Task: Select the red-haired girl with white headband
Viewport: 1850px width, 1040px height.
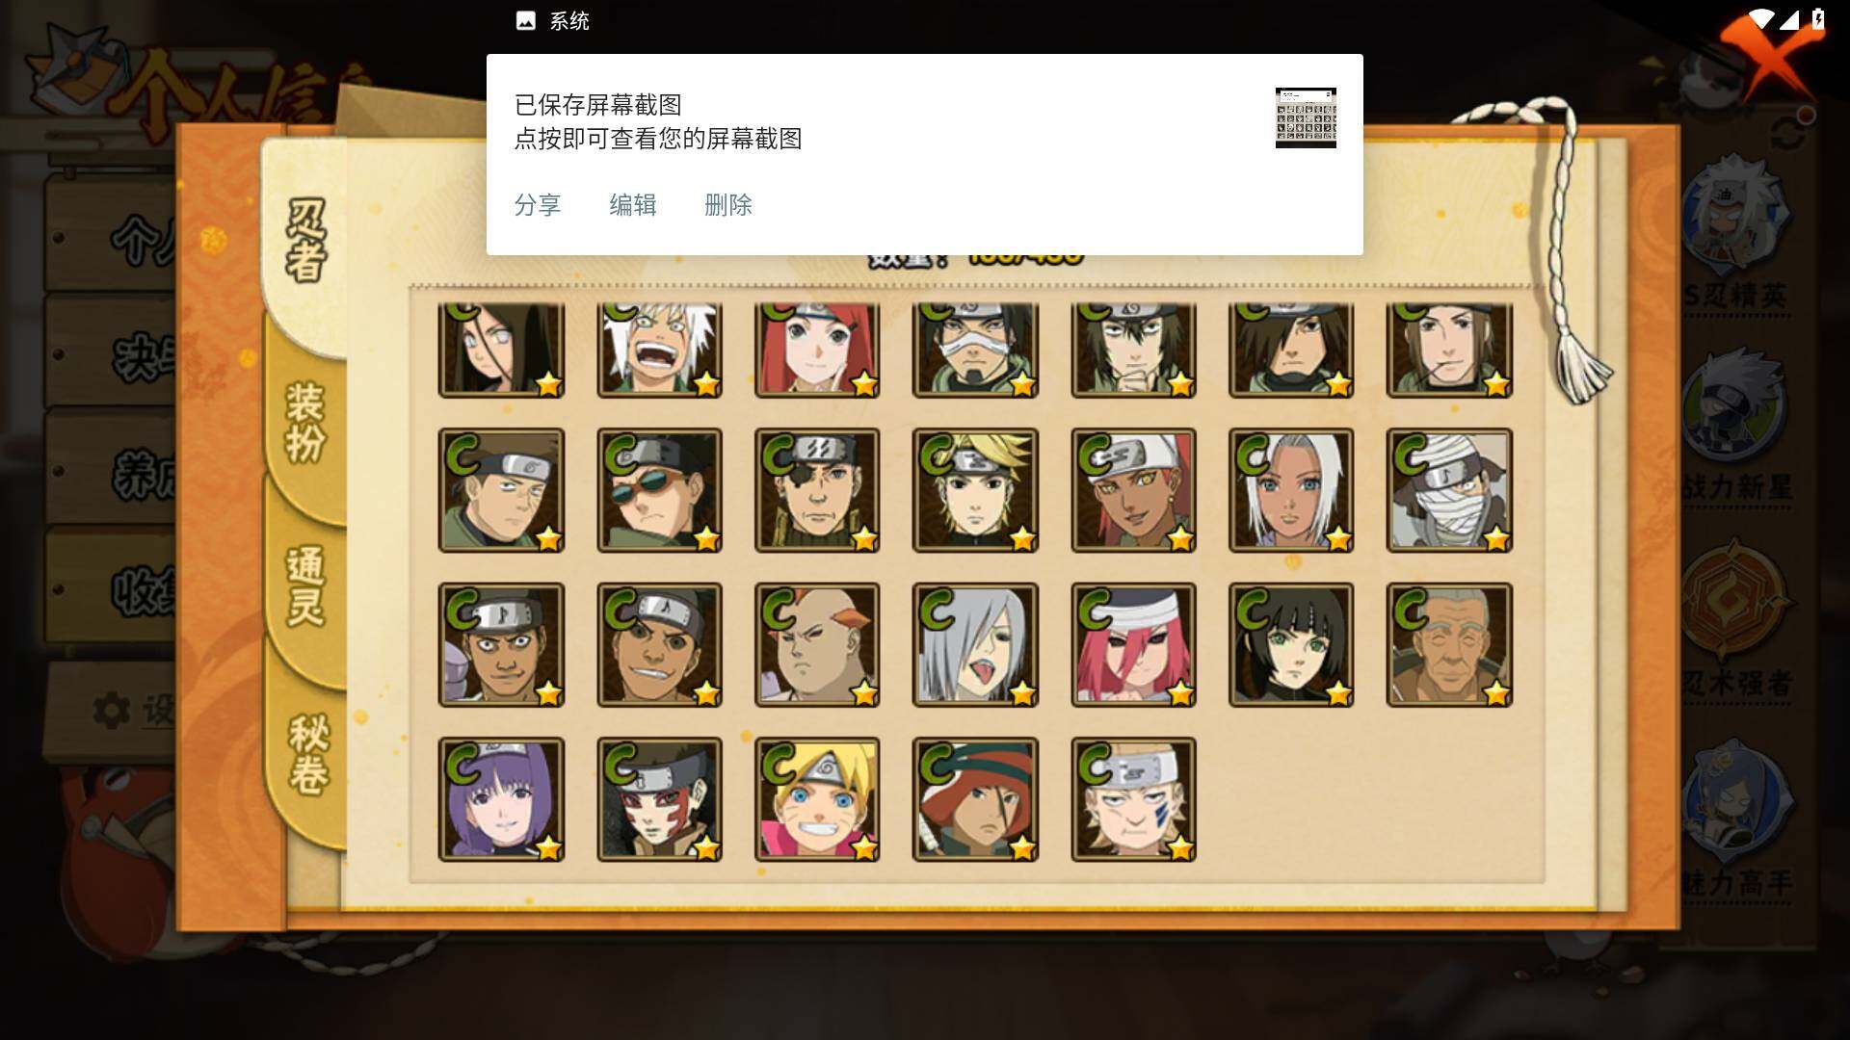Action: pyautogui.click(x=1133, y=645)
